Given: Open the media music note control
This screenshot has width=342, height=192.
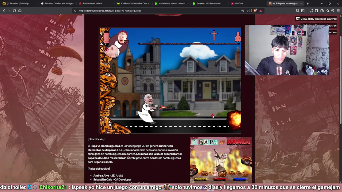Looking at the screenshot, I should click(x=311, y=11).
